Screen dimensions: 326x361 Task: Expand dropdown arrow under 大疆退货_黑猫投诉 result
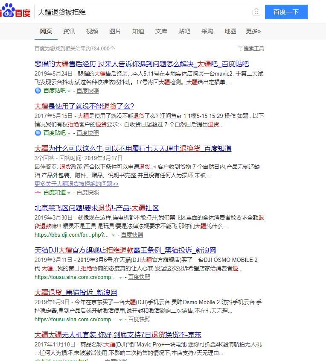[x=120, y=320]
